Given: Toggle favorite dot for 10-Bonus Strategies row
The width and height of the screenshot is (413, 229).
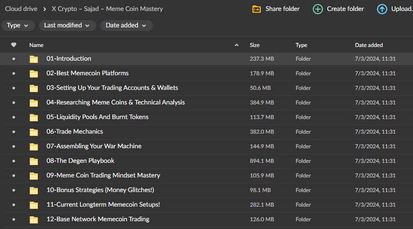Looking at the screenshot, I should point(14,190).
